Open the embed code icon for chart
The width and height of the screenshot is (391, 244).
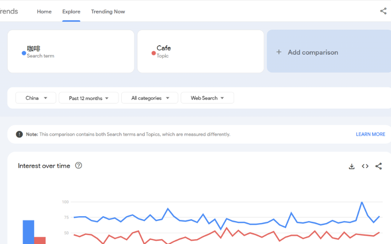(365, 166)
